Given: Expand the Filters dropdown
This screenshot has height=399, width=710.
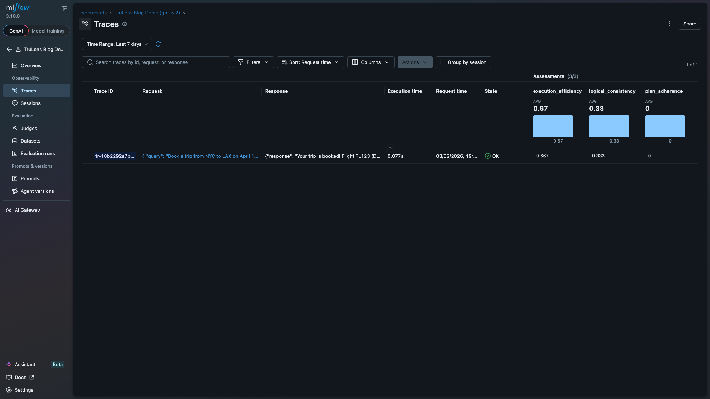Looking at the screenshot, I should coord(253,62).
